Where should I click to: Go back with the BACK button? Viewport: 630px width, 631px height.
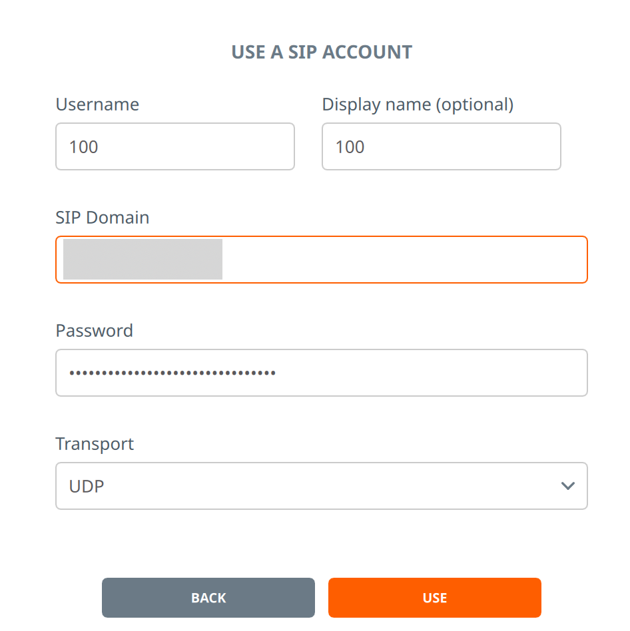click(x=208, y=598)
